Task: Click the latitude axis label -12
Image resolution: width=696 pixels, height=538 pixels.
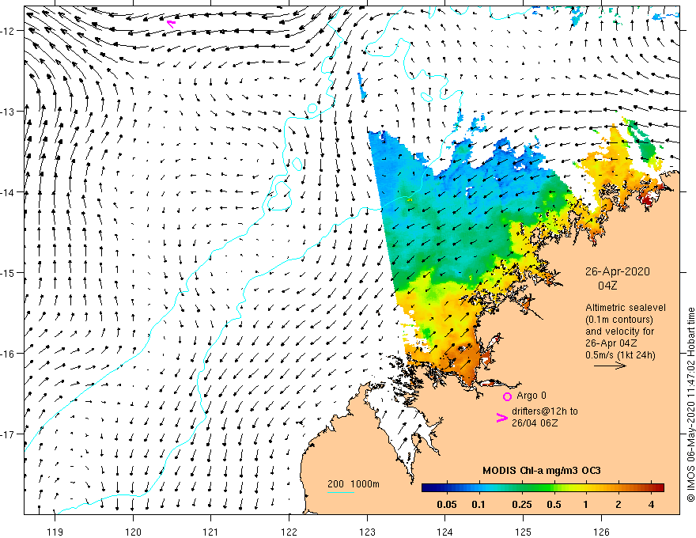Action: pyautogui.click(x=7, y=31)
